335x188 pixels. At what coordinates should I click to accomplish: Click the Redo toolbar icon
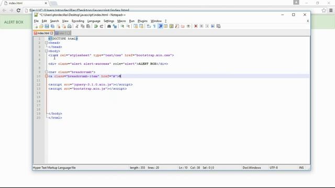click(x=102, y=26)
